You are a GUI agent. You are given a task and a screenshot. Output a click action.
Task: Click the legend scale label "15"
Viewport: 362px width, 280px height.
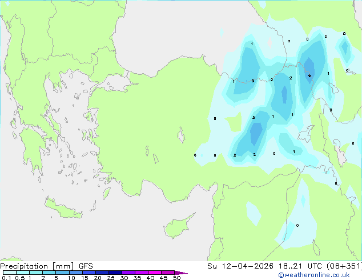pyautogui.click(x=85, y=278)
